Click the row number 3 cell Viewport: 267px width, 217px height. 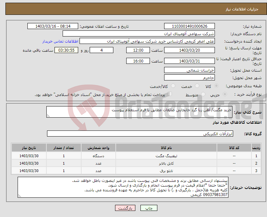[x=256, y=171]
